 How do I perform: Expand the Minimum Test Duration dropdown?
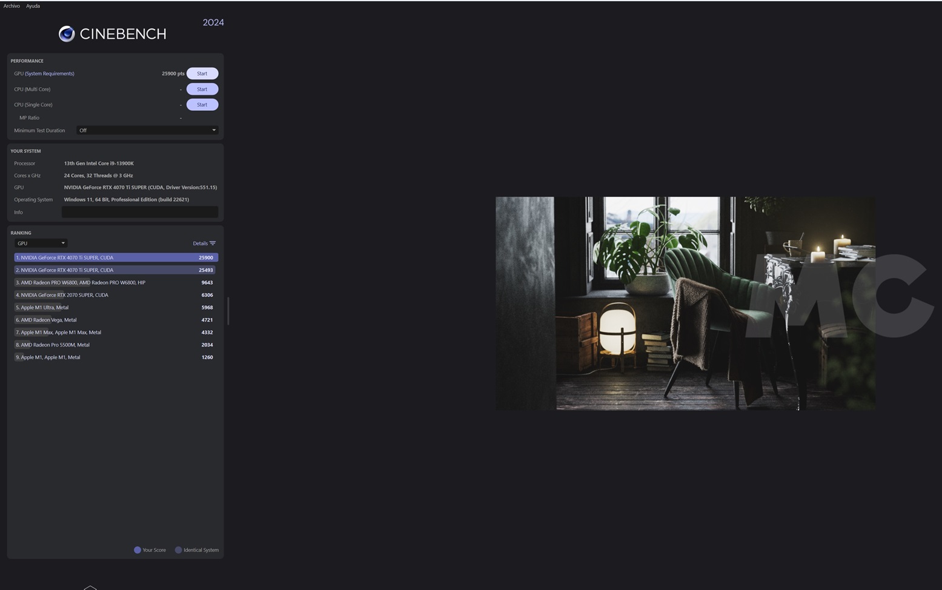click(x=147, y=130)
